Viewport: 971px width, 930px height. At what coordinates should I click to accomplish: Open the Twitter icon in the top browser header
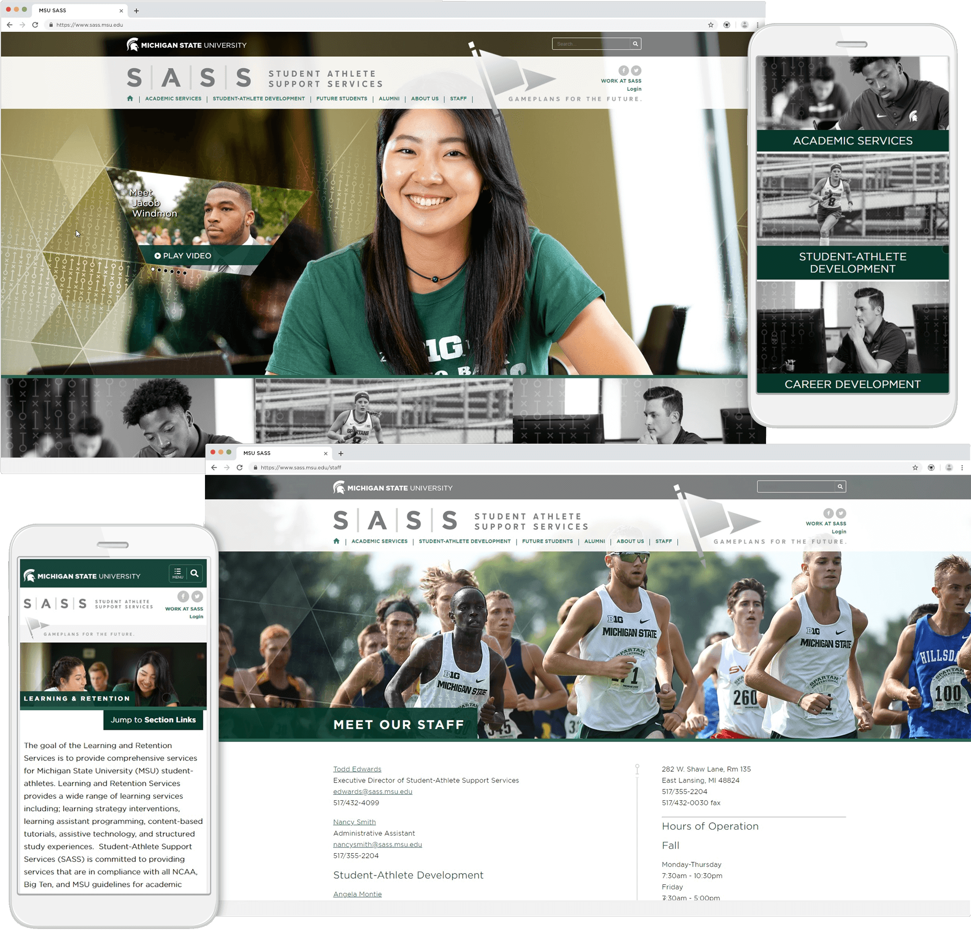(x=636, y=71)
